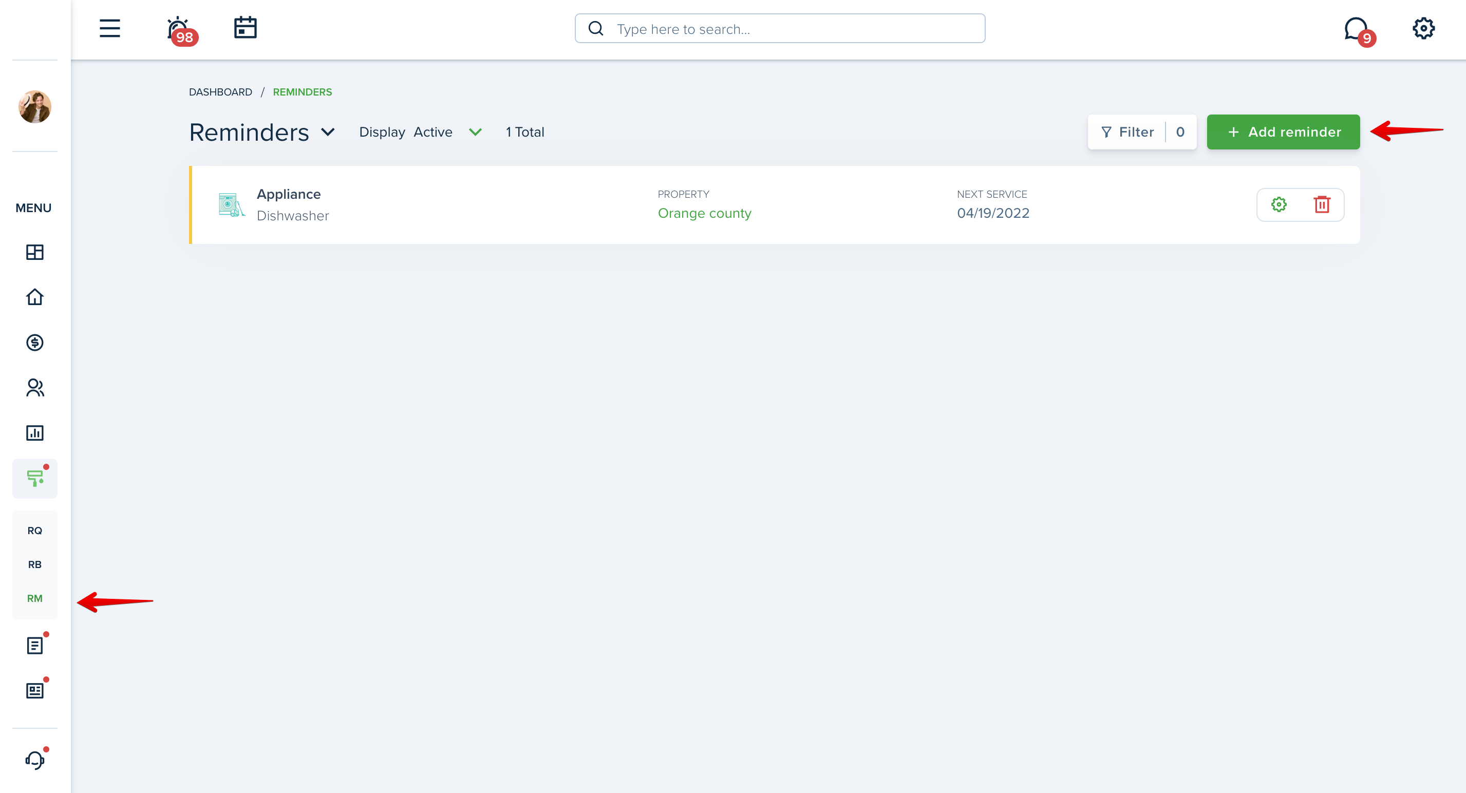
Task: Select the RQ submenu item
Action: [x=35, y=531]
